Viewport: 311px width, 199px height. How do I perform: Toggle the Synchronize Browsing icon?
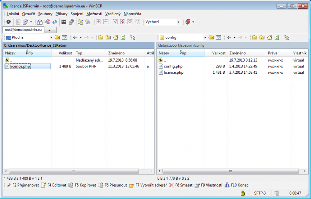click(x=81, y=22)
